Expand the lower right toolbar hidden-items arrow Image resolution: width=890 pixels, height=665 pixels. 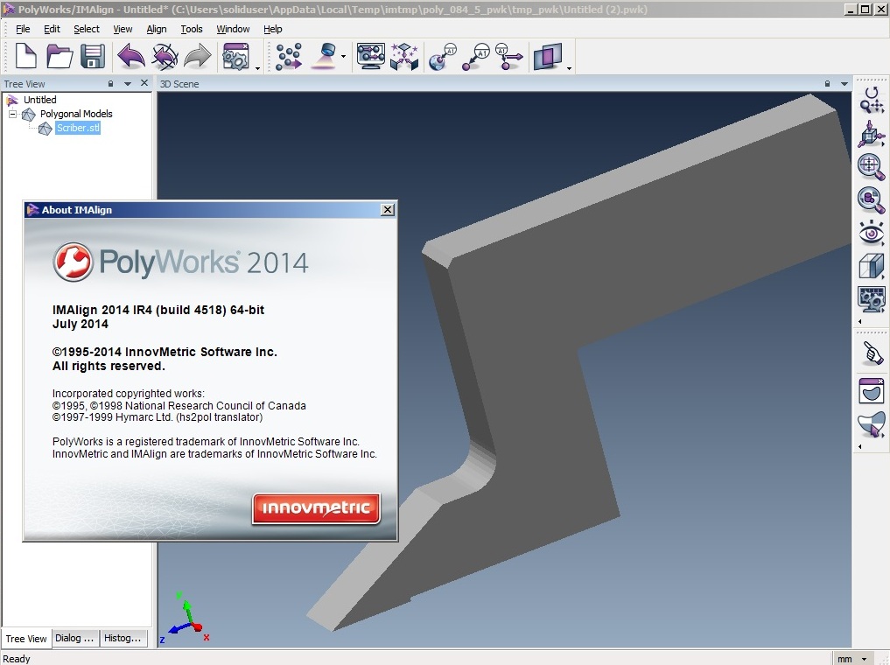click(x=860, y=446)
